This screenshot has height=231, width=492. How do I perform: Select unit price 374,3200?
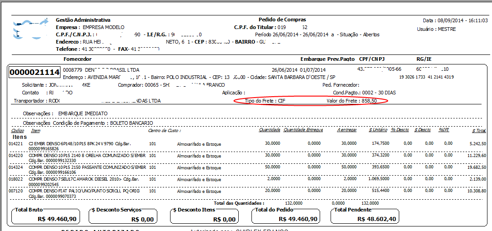tap(381, 155)
